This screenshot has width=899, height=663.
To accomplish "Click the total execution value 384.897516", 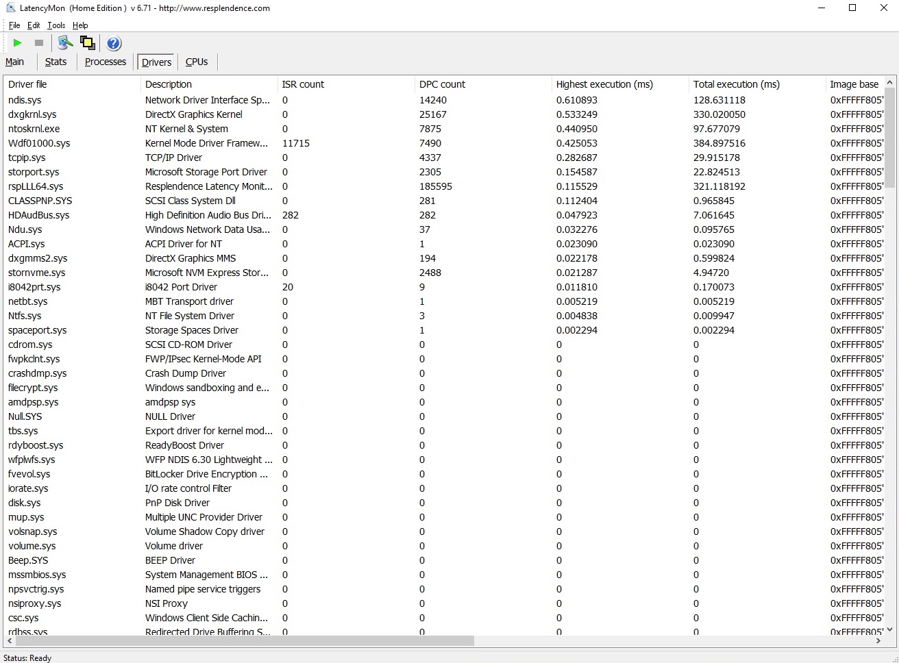I will [719, 143].
